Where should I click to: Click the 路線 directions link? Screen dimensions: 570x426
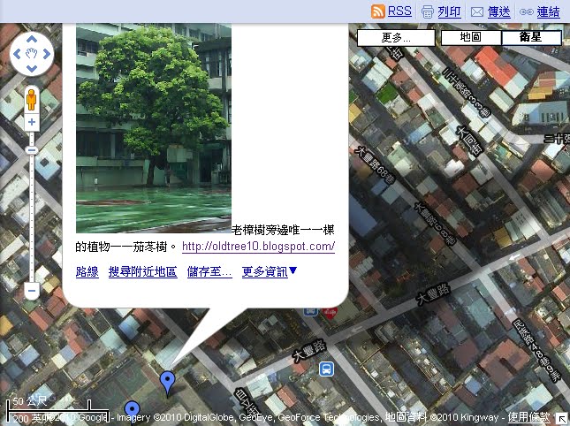87,271
